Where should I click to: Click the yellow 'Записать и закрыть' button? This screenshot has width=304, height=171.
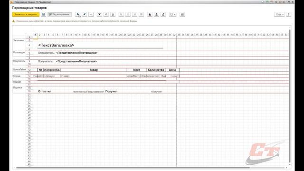click(26, 14)
